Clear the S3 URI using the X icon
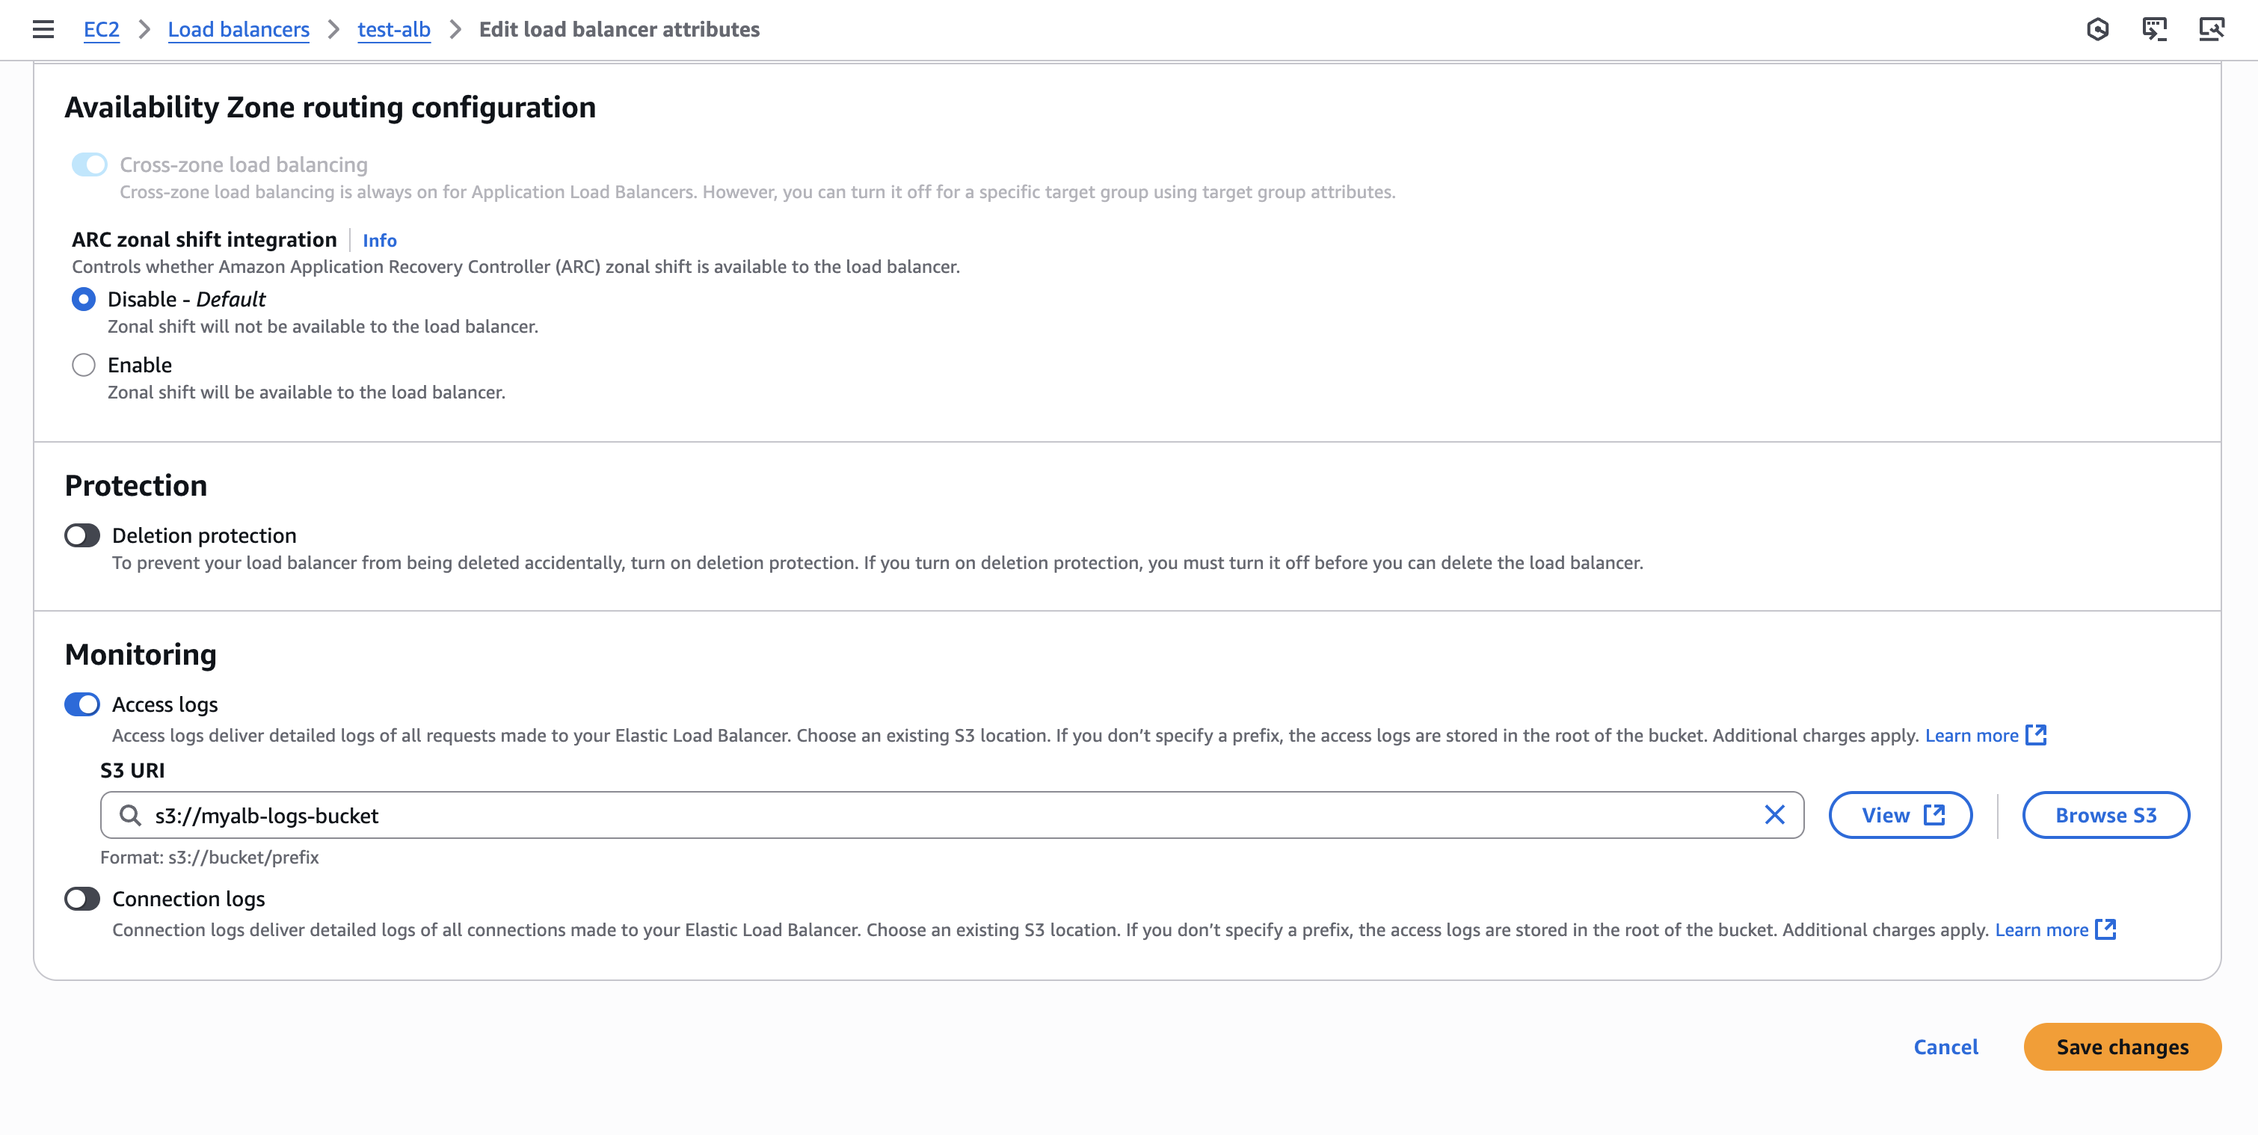Screen dimensions: 2258x1135 (x=1776, y=815)
